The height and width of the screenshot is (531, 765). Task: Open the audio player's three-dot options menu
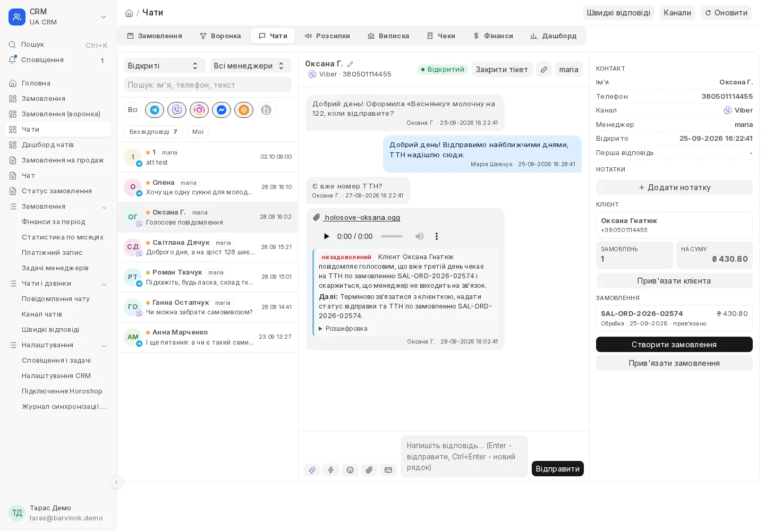437,236
